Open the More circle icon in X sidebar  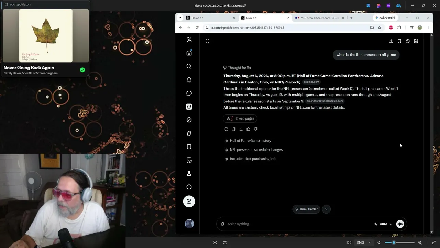pyautogui.click(x=189, y=187)
